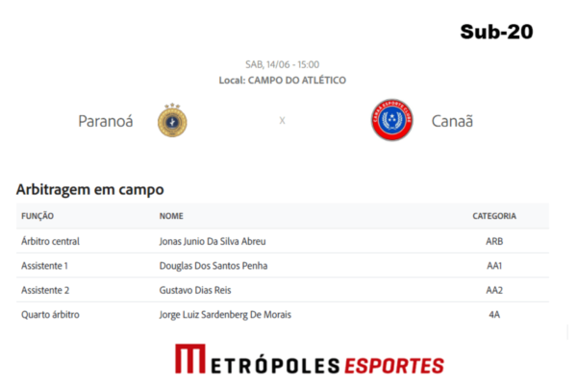The width and height of the screenshot is (577, 384).
Task: Click the Paranoá club crest
Action: click(172, 121)
